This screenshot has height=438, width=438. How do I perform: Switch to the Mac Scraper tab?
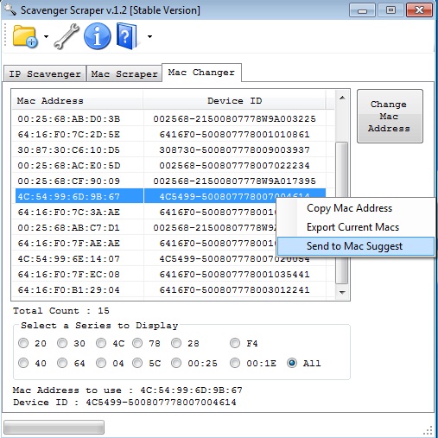124,74
